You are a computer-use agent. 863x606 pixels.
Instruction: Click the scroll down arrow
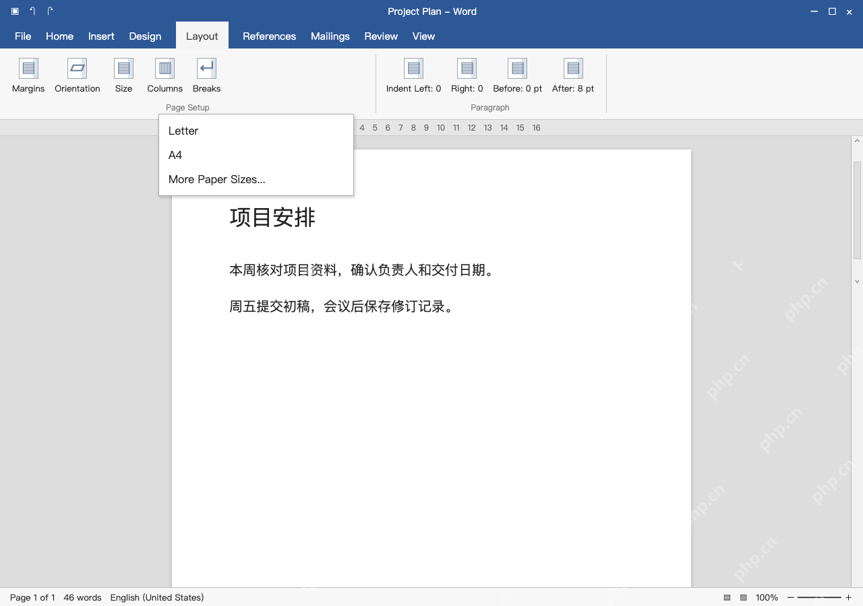click(x=858, y=281)
